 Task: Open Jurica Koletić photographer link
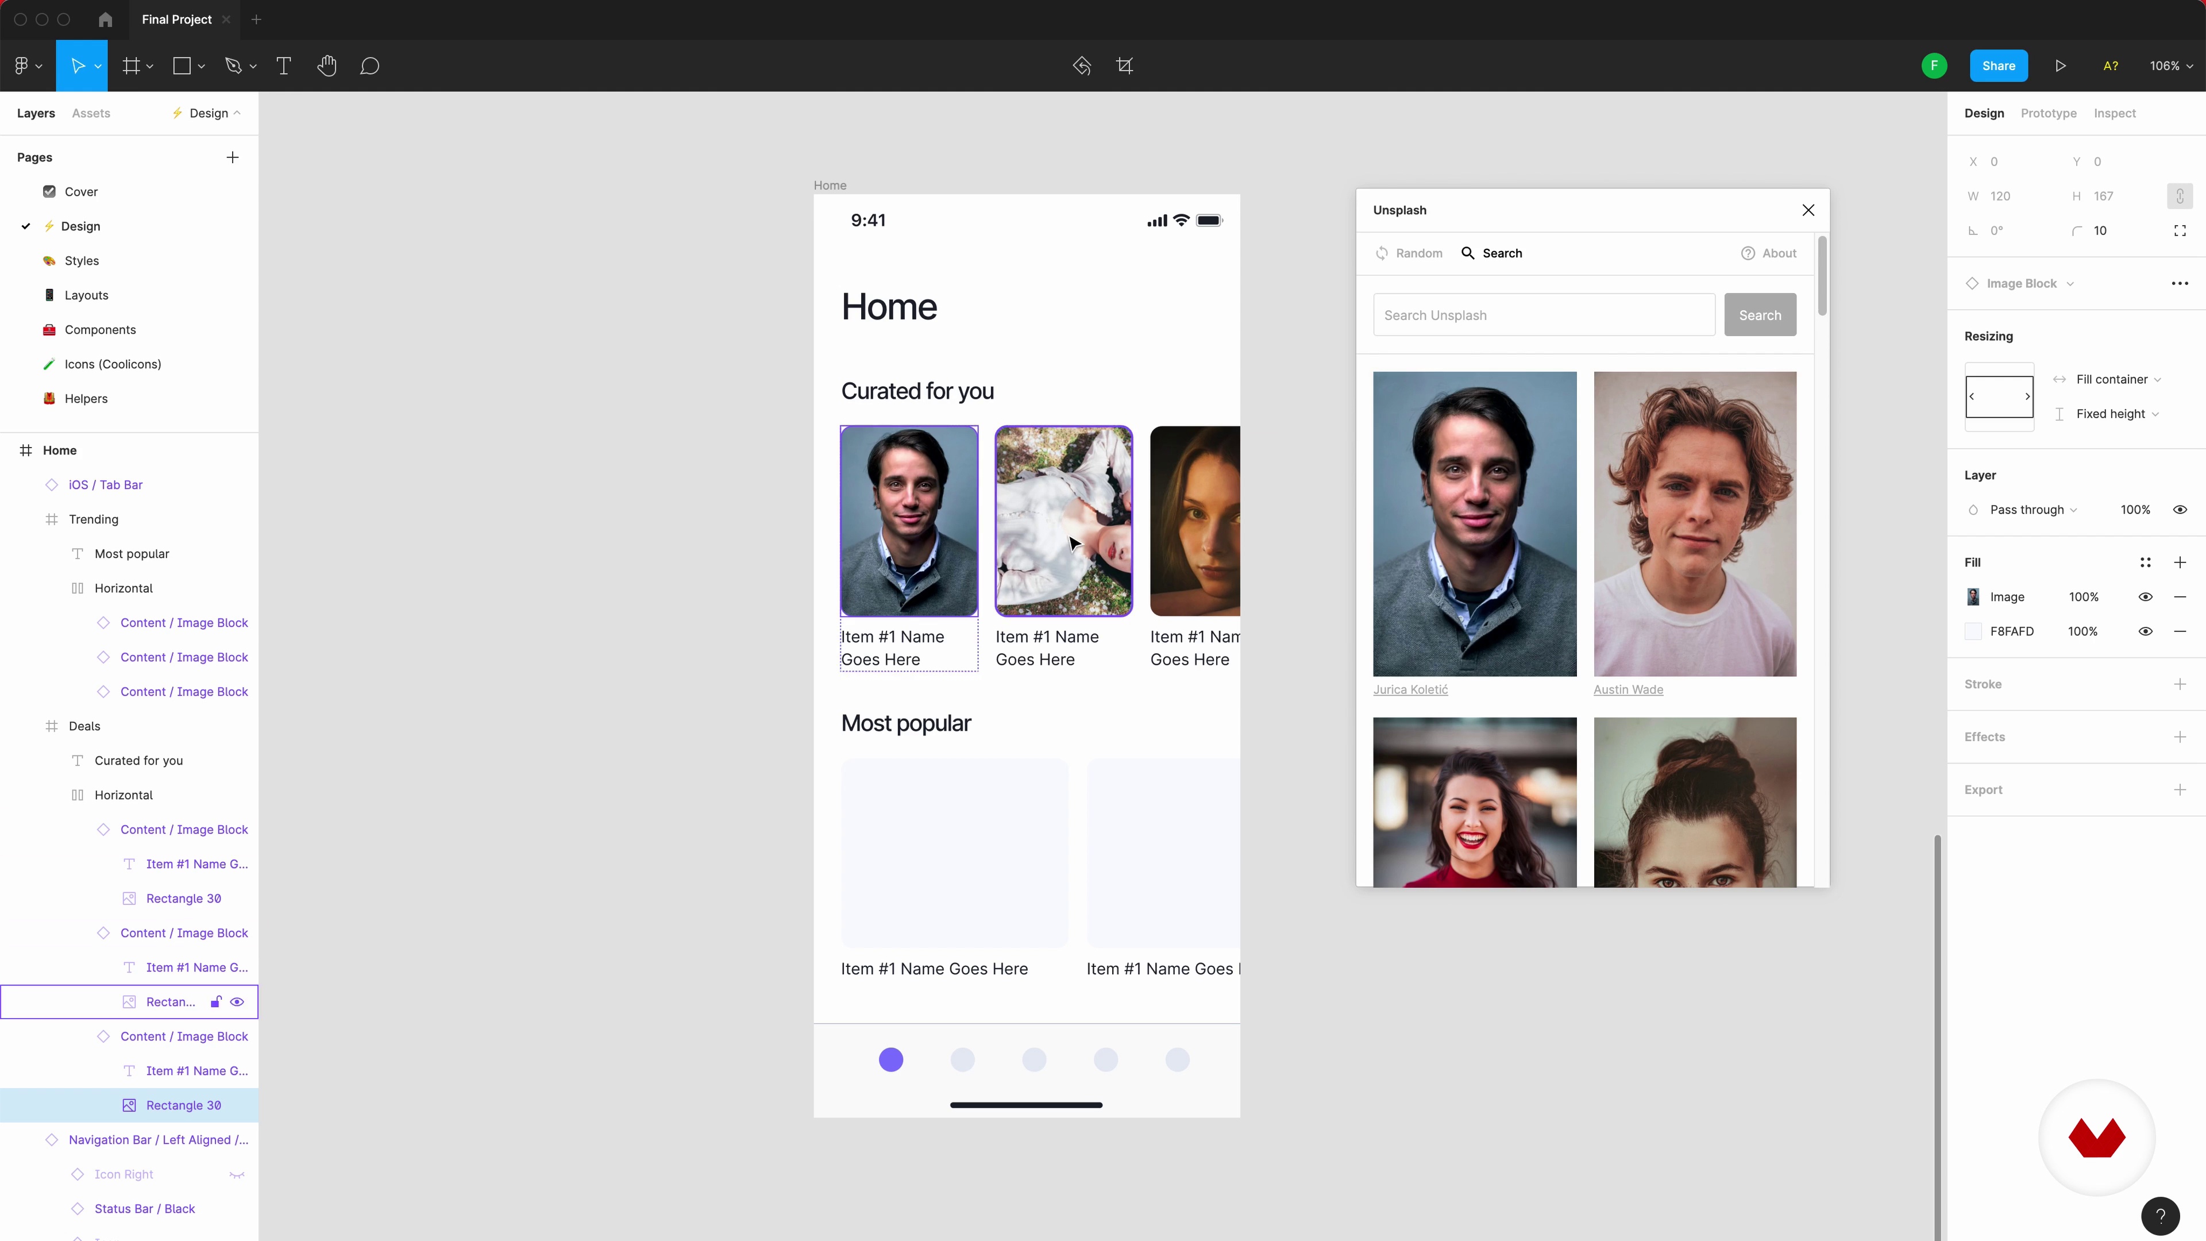tap(1410, 689)
